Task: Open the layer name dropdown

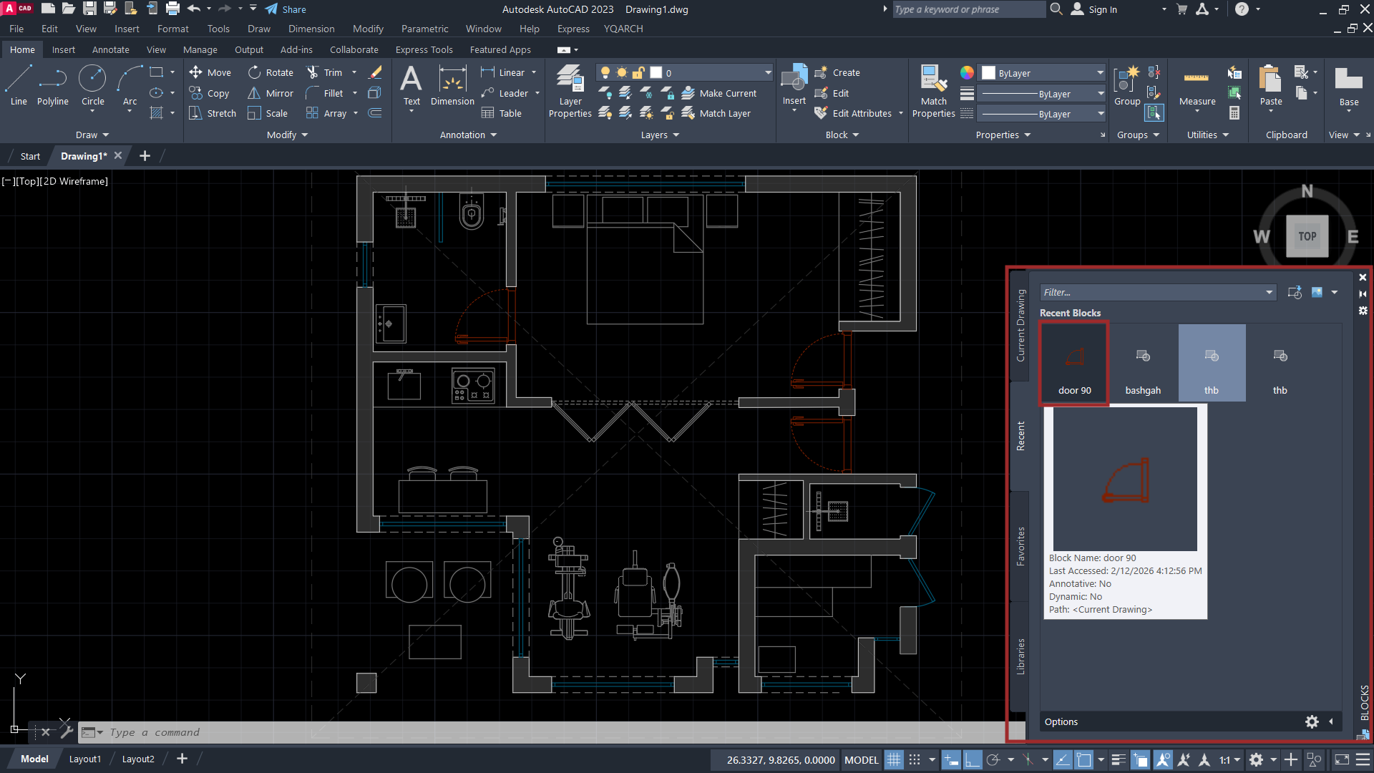Action: [x=768, y=72]
